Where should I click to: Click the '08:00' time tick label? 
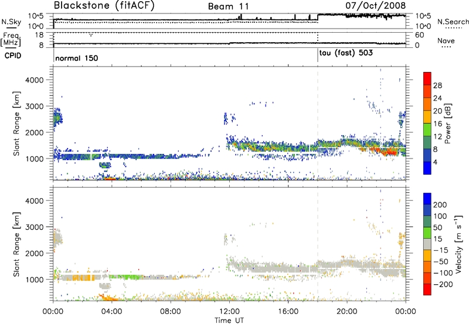click(171, 312)
